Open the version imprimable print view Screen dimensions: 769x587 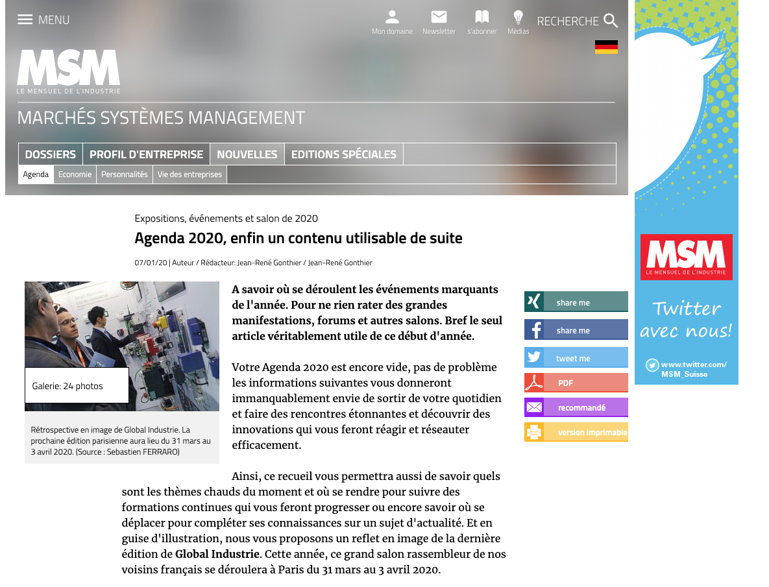576,432
